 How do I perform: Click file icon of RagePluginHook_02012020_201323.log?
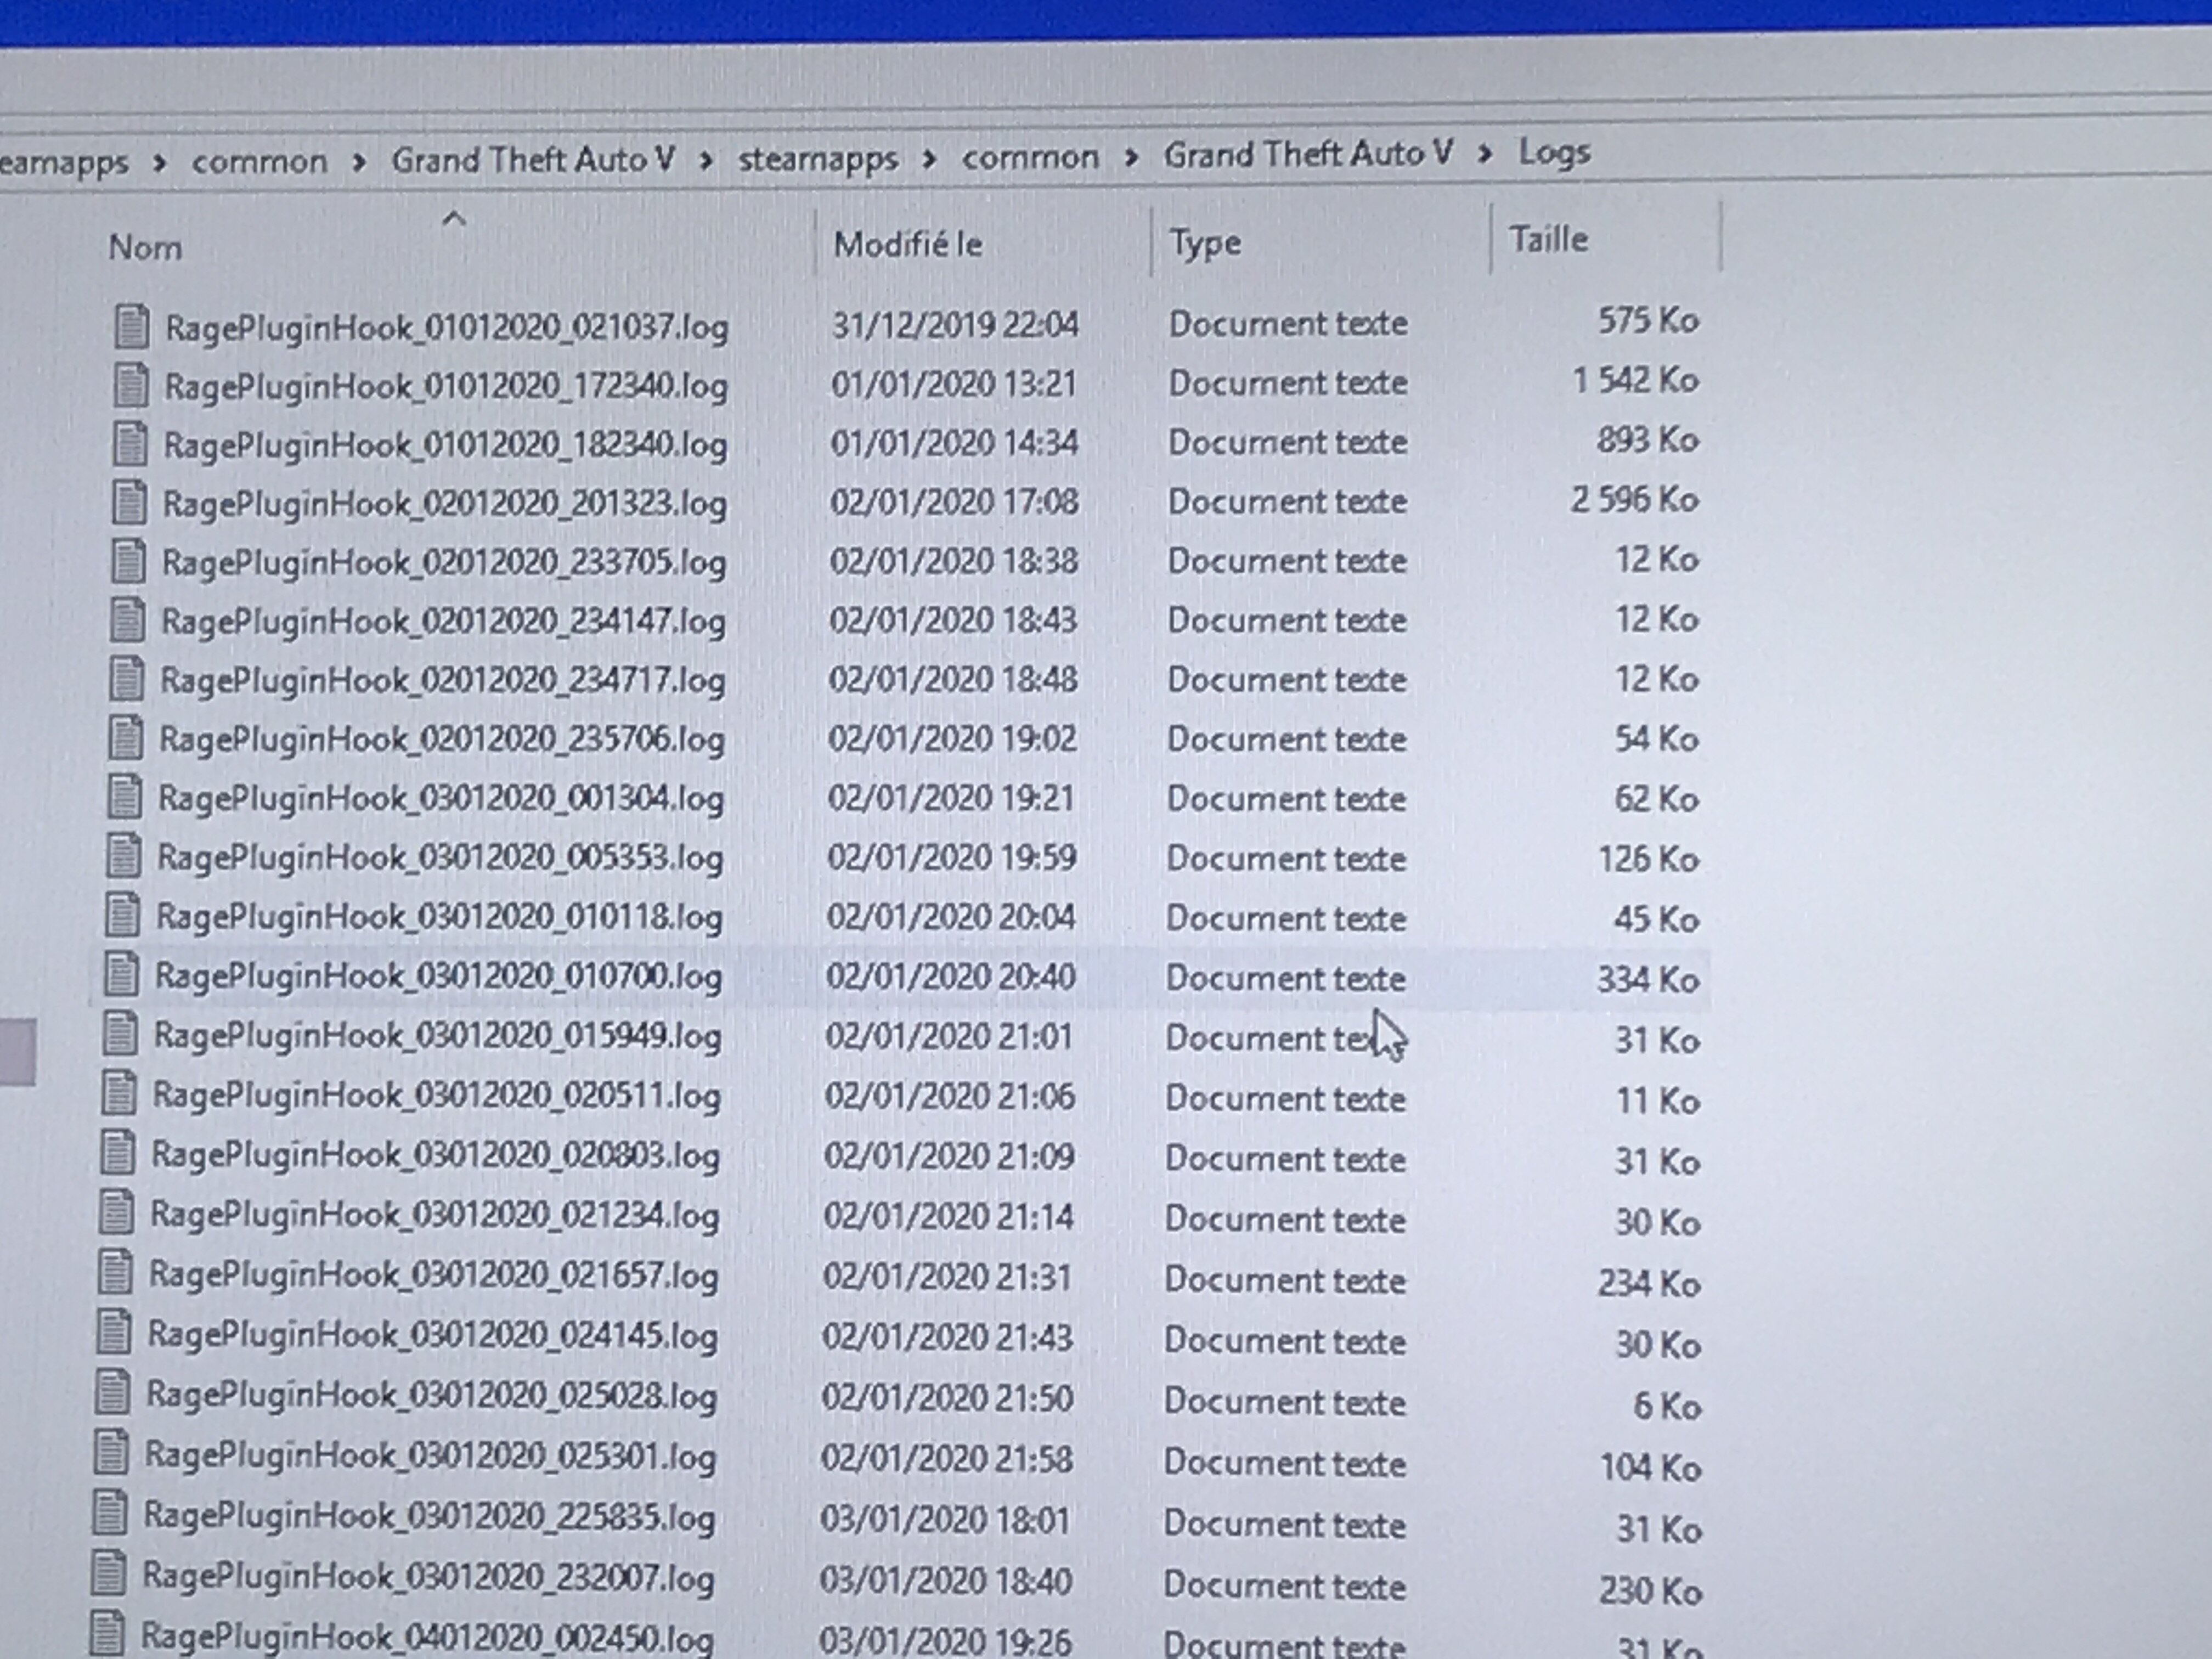130,503
